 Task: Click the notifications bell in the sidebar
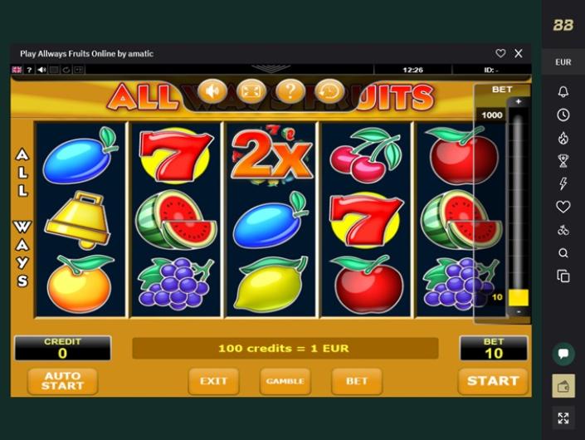[x=563, y=92]
